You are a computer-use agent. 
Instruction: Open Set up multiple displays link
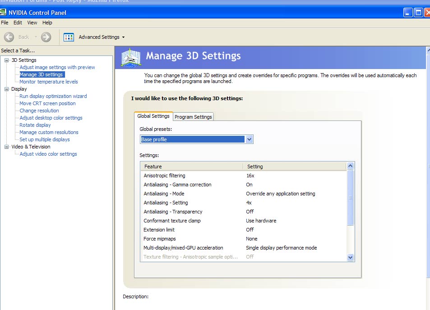45,139
